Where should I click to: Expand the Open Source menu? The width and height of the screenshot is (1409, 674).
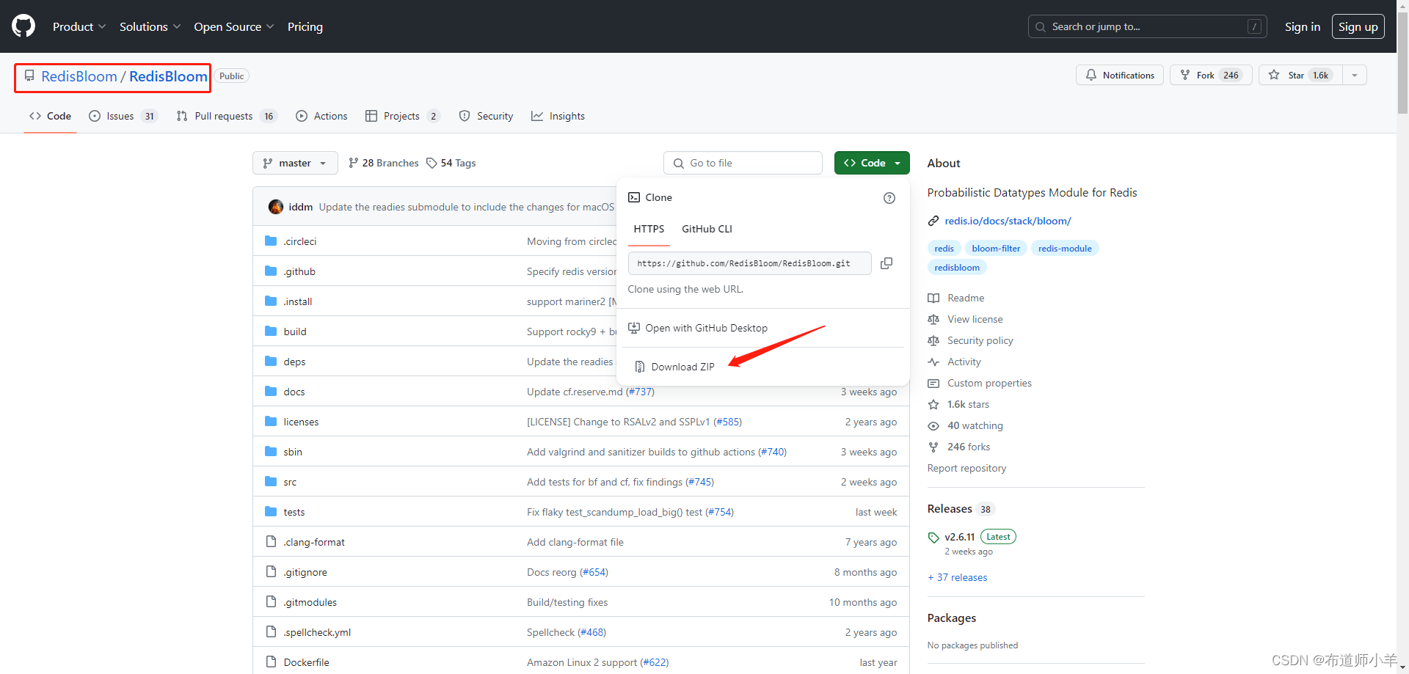[x=234, y=26]
